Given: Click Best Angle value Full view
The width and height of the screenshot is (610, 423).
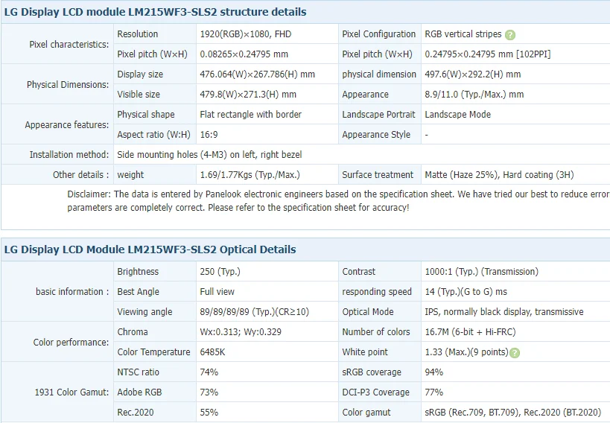Looking at the screenshot, I should pos(217,292).
